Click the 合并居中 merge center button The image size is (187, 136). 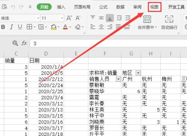[147, 22]
